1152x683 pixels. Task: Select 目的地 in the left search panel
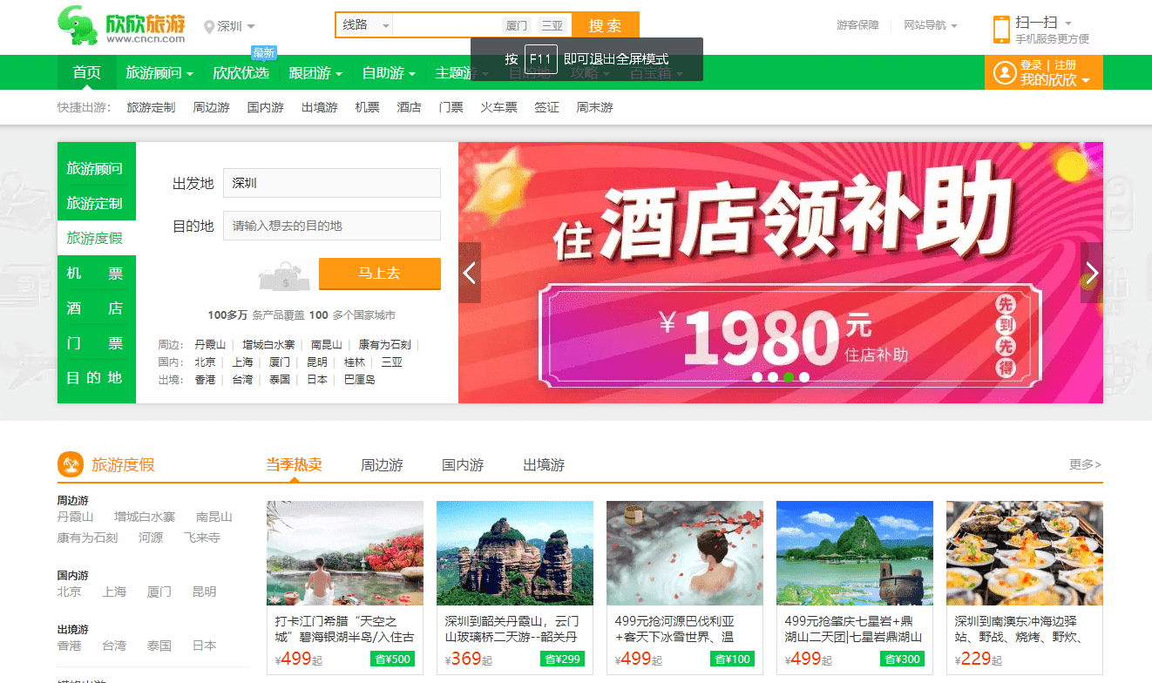click(x=95, y=377)
